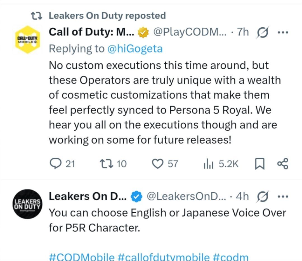Click the #CODMobile hashtag

(82, 257)
